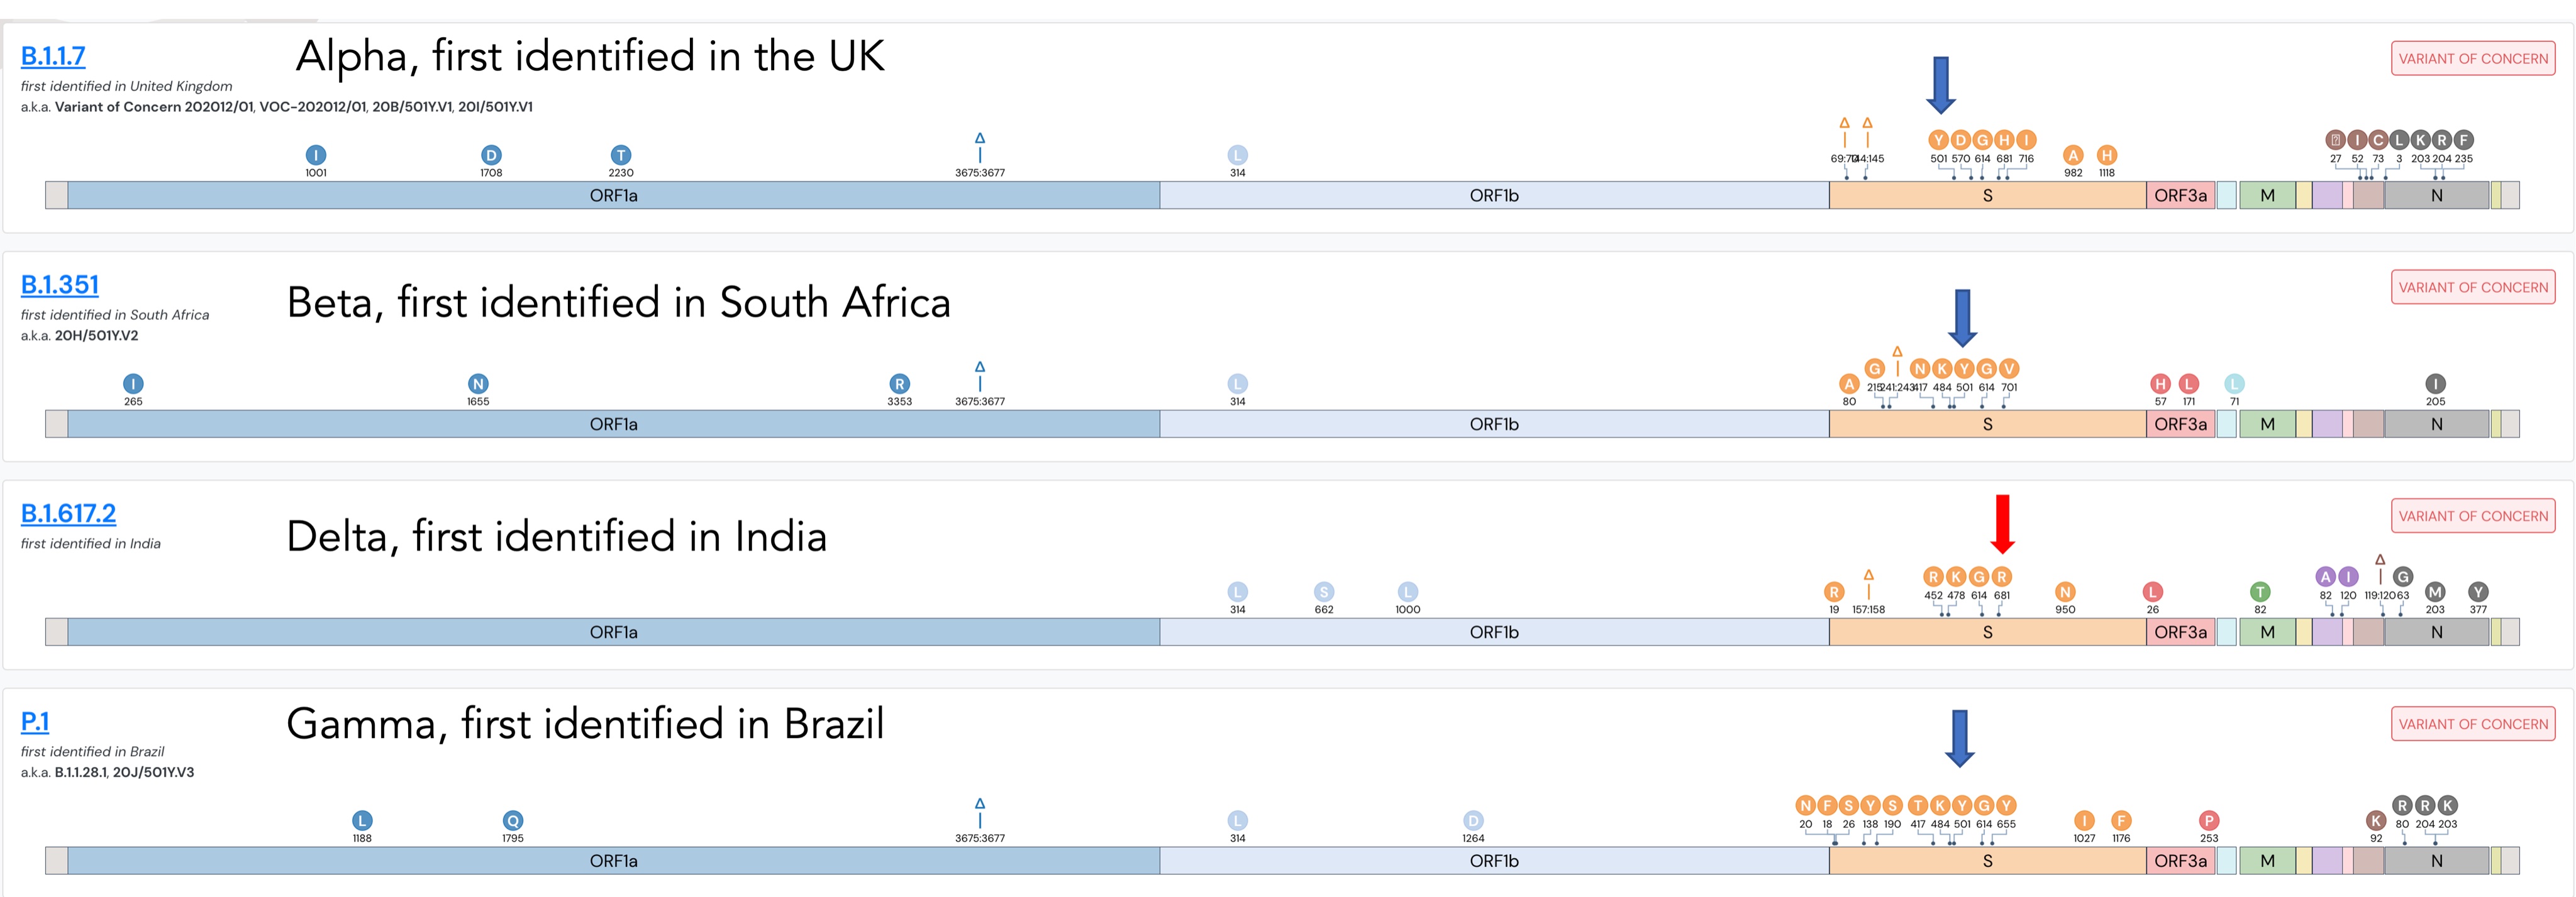Image resolution: width=2576 pixels, height=897 pixels.
Task: Open the P.1 lineage link
Action: pyautogui.click(x=35, y=721)
